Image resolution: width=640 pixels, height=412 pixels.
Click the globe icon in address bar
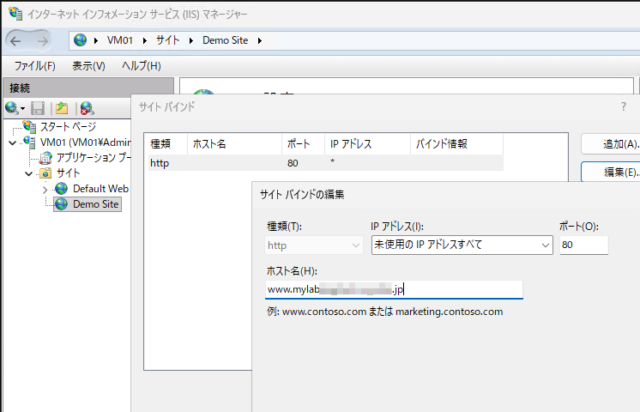pyautogui.click(x=80, y=40)
